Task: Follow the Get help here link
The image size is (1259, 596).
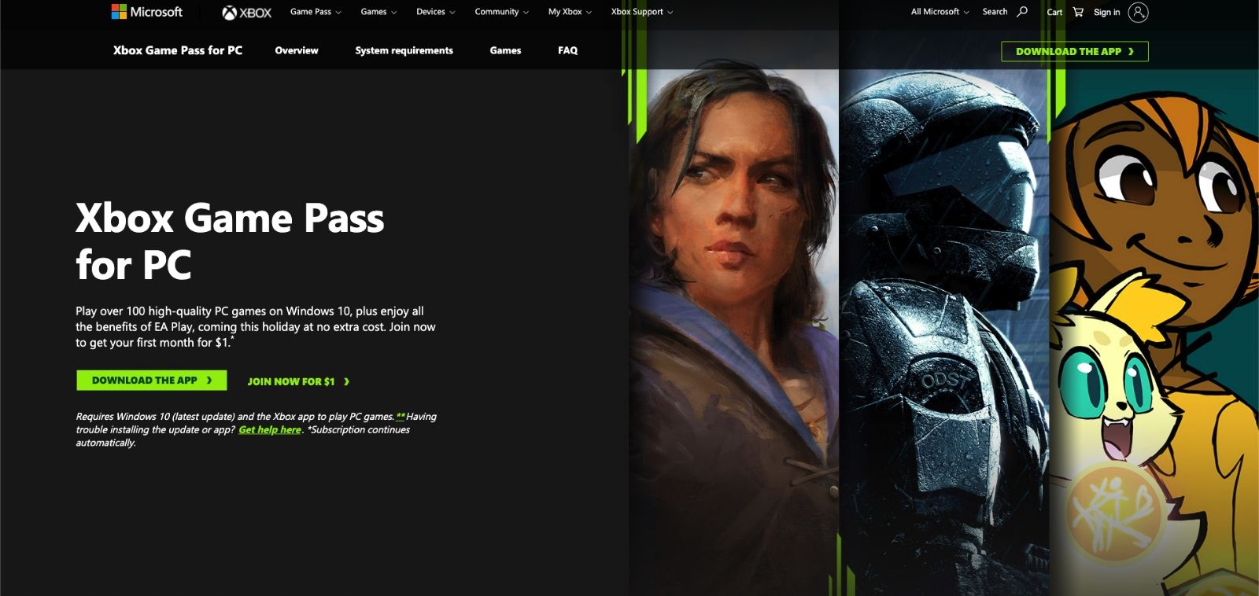Action: tap(270, 429)
